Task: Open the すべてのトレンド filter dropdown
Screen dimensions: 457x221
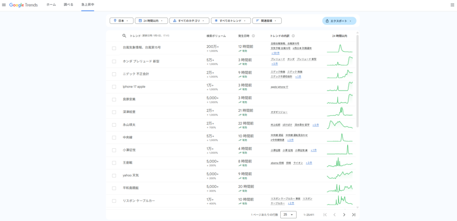Action: coord(231,21)
